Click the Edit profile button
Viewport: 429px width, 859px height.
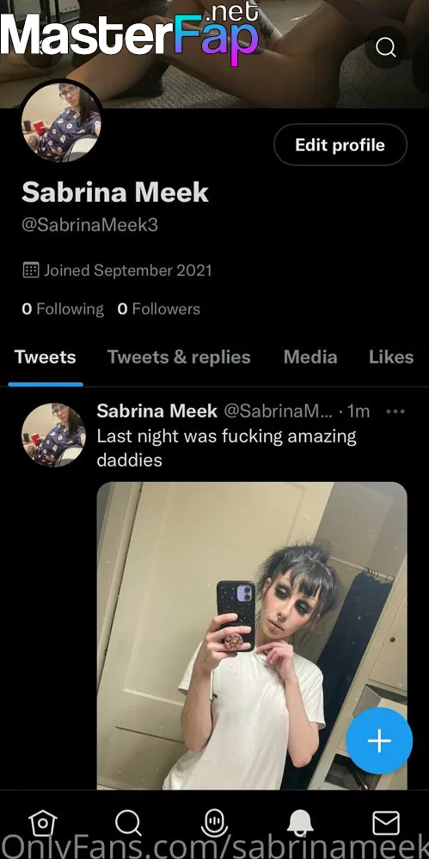[x=340, y=144]
